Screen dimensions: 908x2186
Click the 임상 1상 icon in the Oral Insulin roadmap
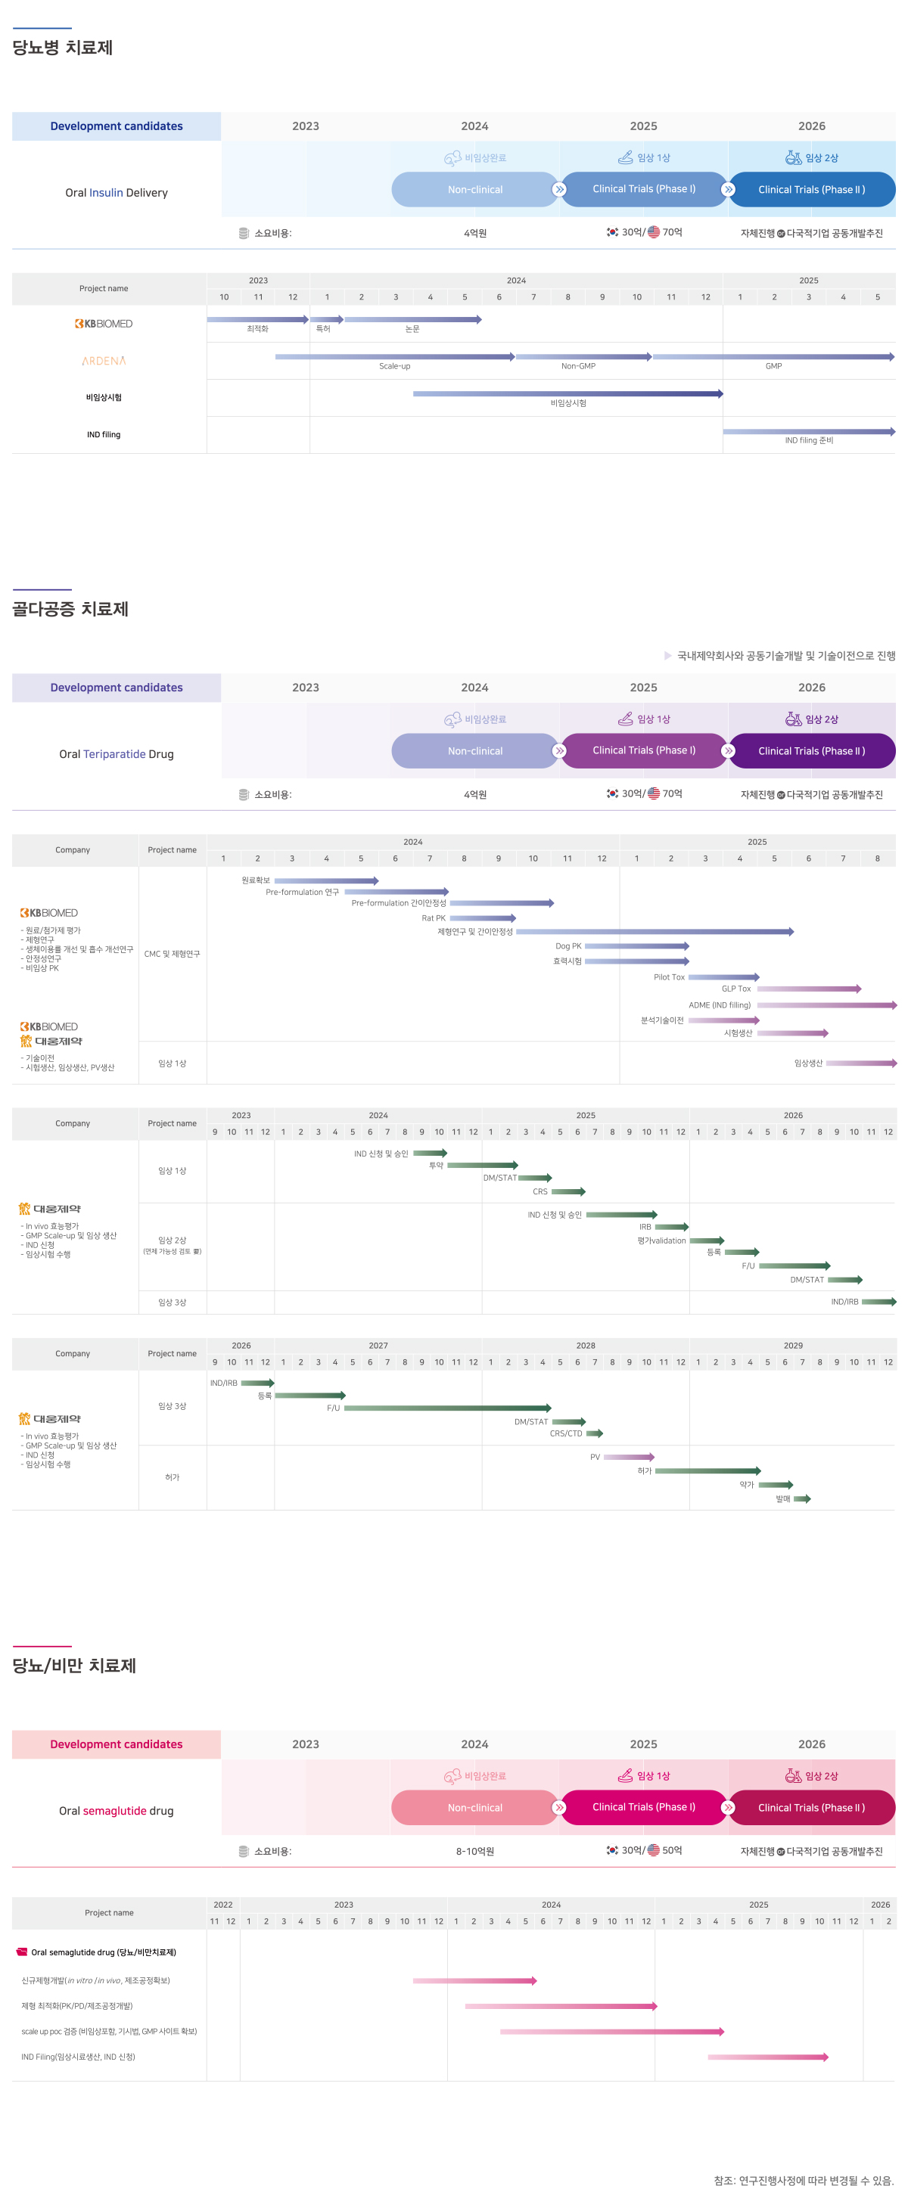(624, 157)
